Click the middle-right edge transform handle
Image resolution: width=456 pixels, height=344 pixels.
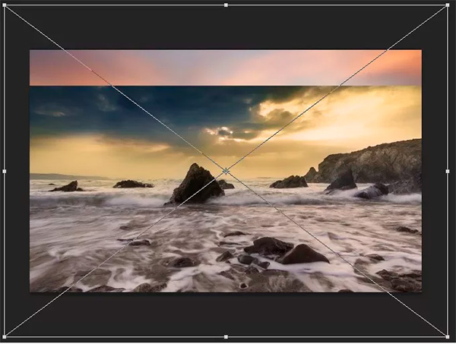point(447,171)
